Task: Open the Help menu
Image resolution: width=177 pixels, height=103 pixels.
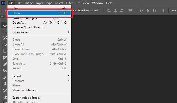Action: tap(109, 3)
